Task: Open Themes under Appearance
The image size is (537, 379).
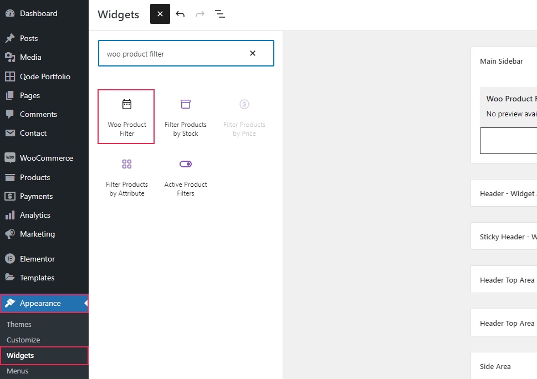Action: pos(19,324)
